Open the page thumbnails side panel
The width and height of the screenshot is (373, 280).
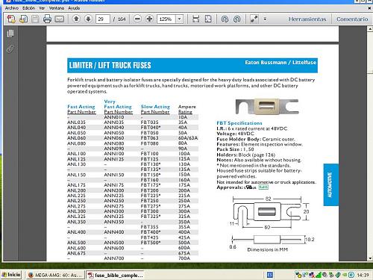coord(10,34)
